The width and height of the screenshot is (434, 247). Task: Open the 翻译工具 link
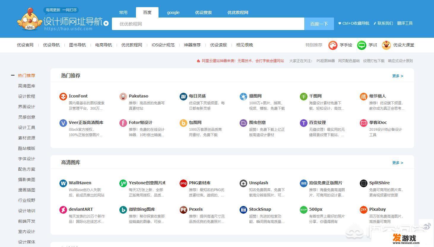tap(405, 23)
